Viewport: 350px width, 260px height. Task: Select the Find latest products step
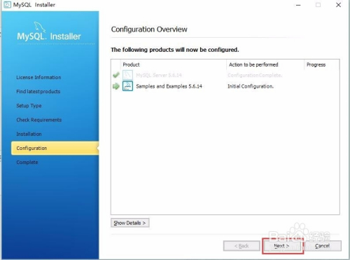pos(38,91)
